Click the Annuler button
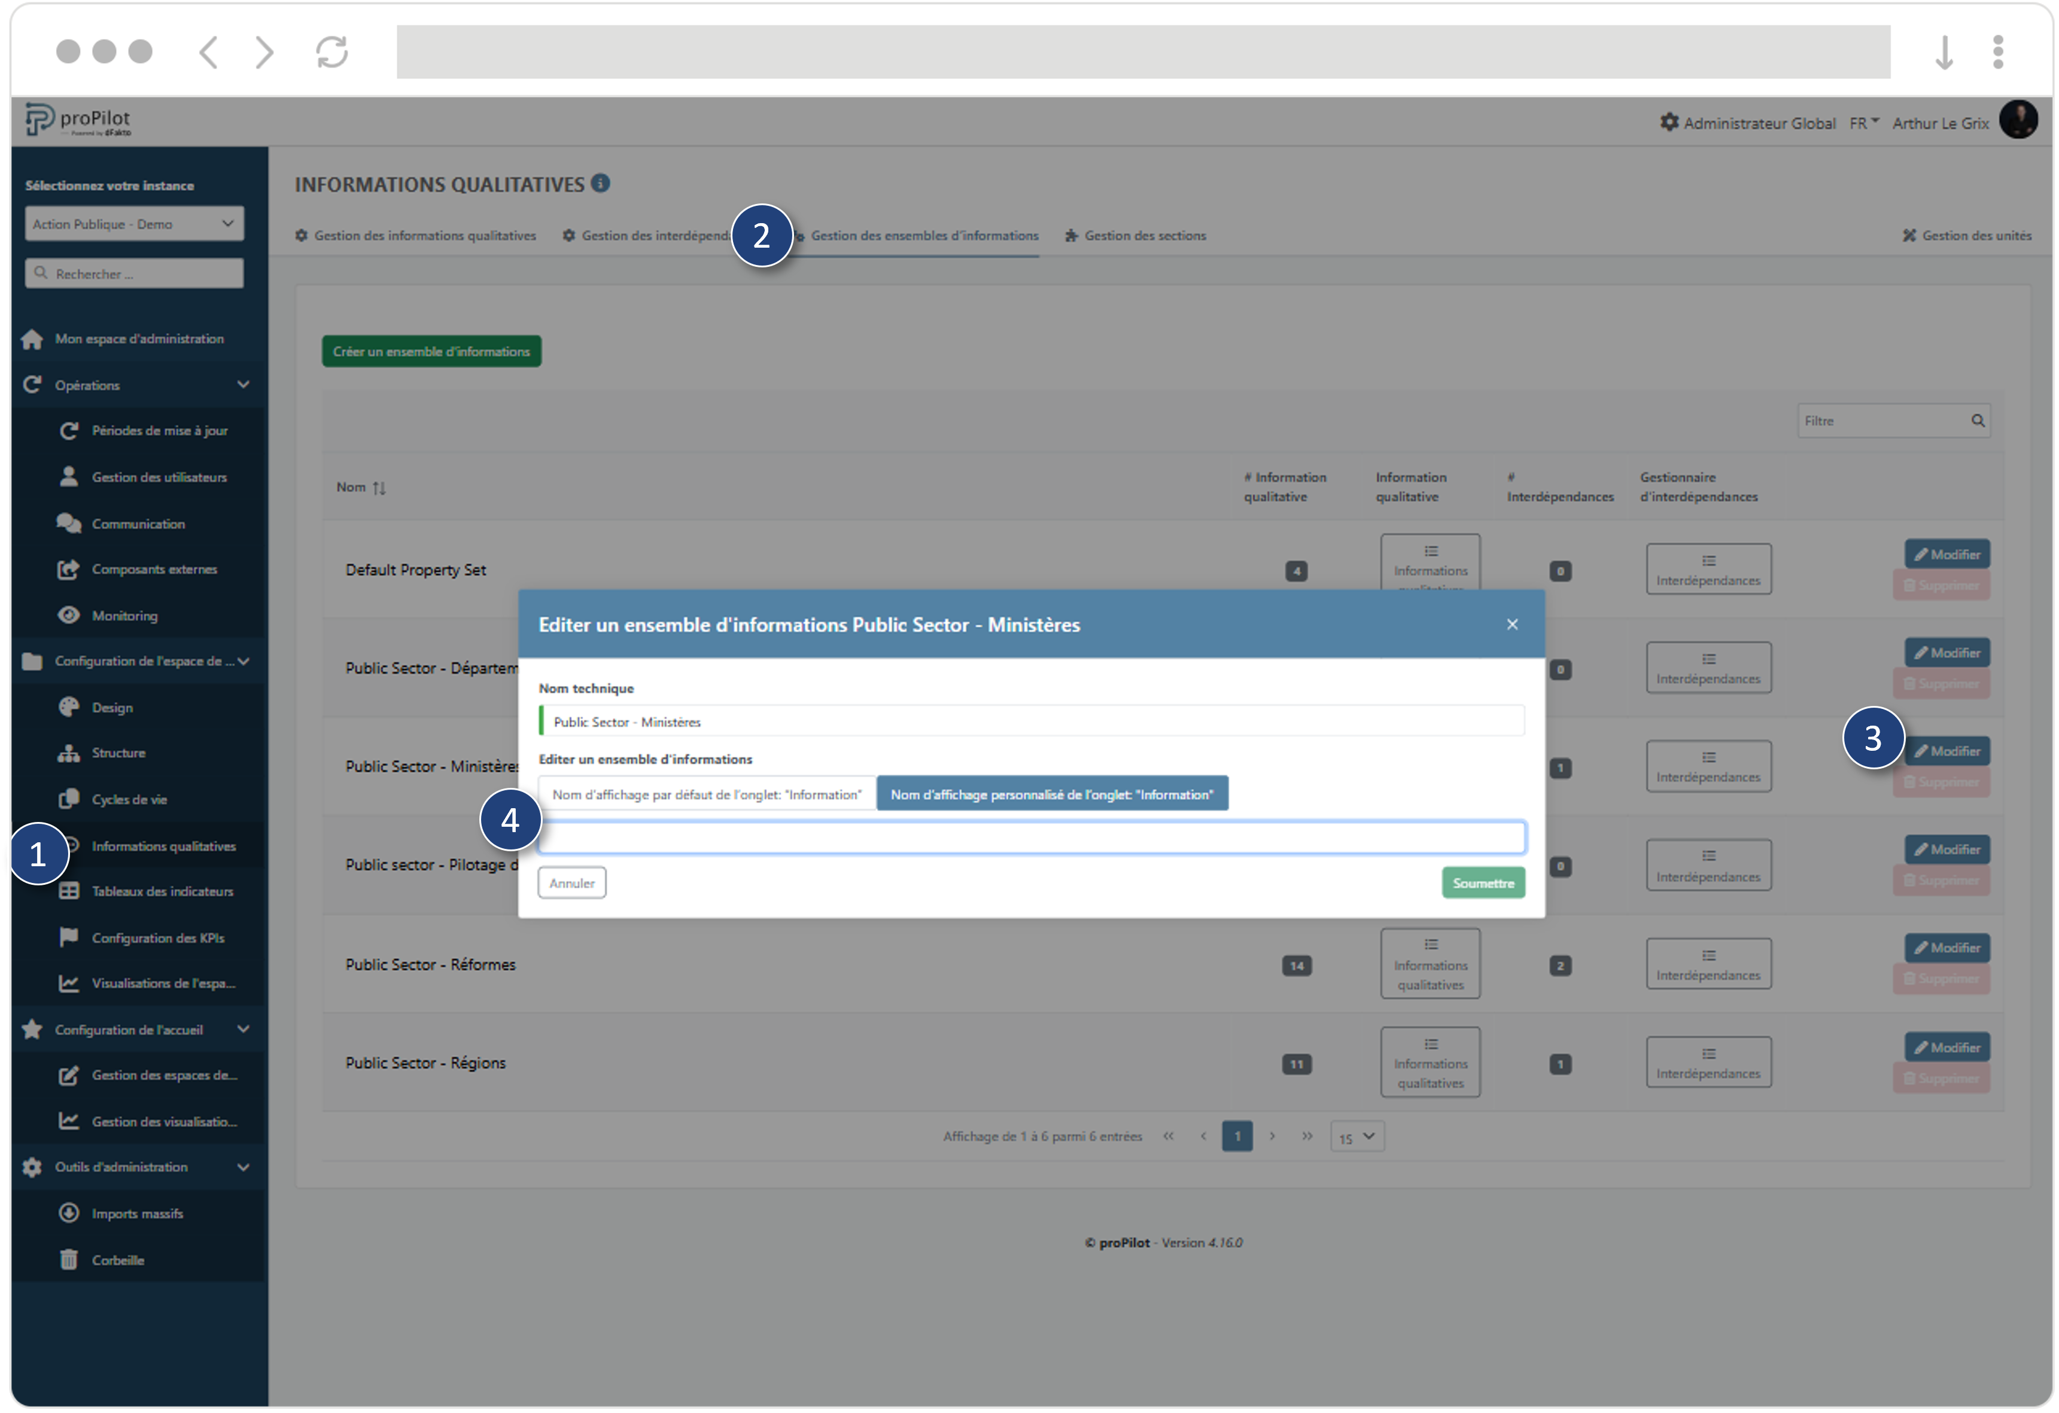2059x1413 pixels. coord(571,882)
